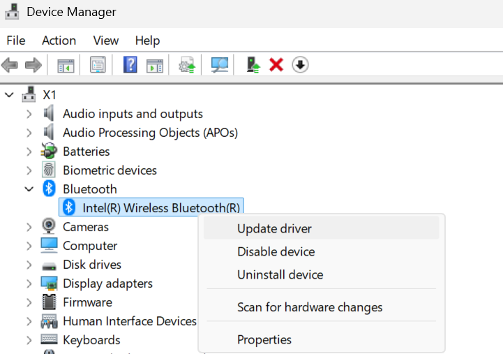Click the Computer monitor icon
The width and height of the screenshot is (503, 354).
(x=49, y=245)
